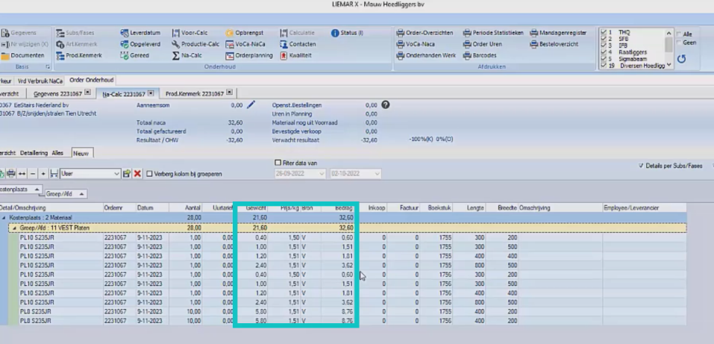This screenshot has width=714, height=344.
Task: Toggle the Sigmabeam checkbox
Action: pos(604,59)
